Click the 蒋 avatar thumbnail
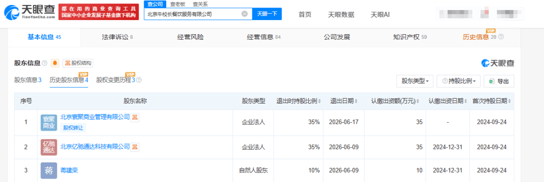 click(x=49, y=170)
